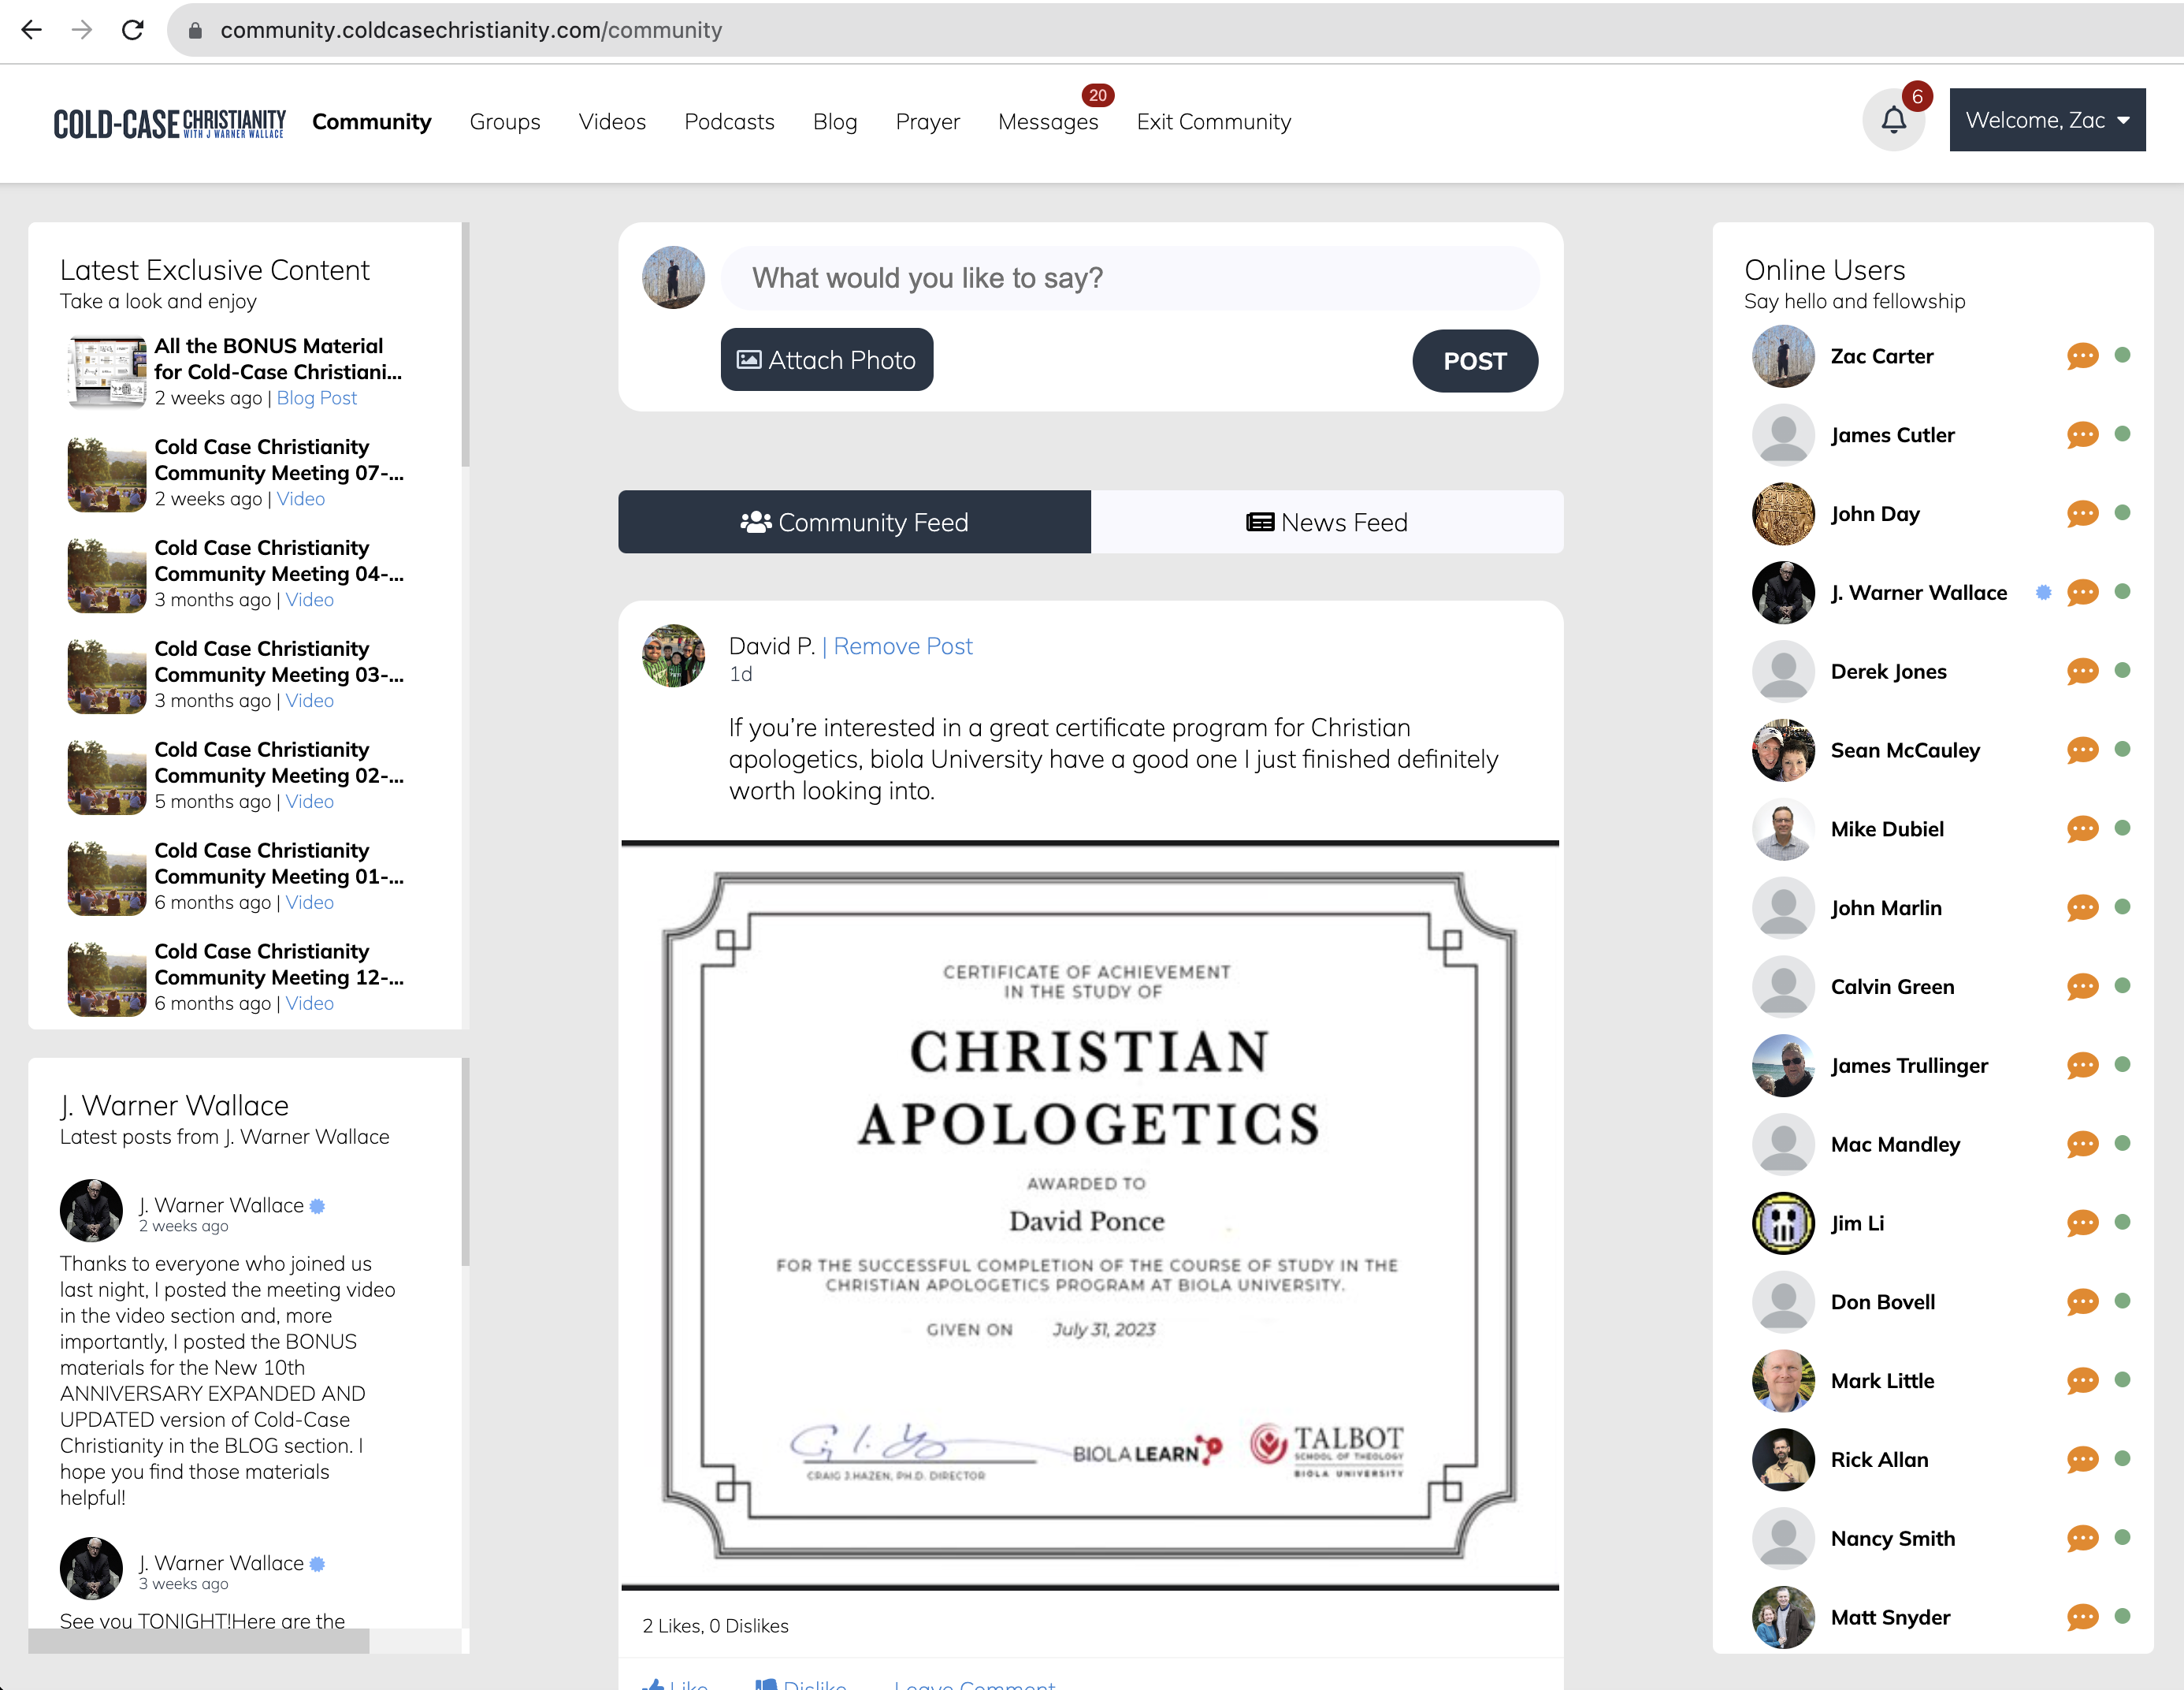
Task: Click the BONUS Material post thumbnail
Action: 107,372
